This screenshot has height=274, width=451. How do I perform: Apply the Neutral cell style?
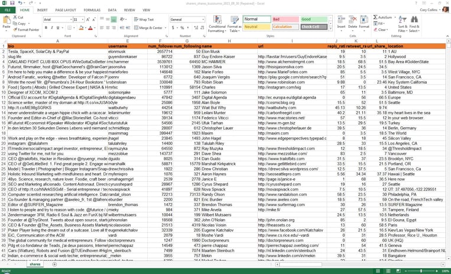coord(257,27)
